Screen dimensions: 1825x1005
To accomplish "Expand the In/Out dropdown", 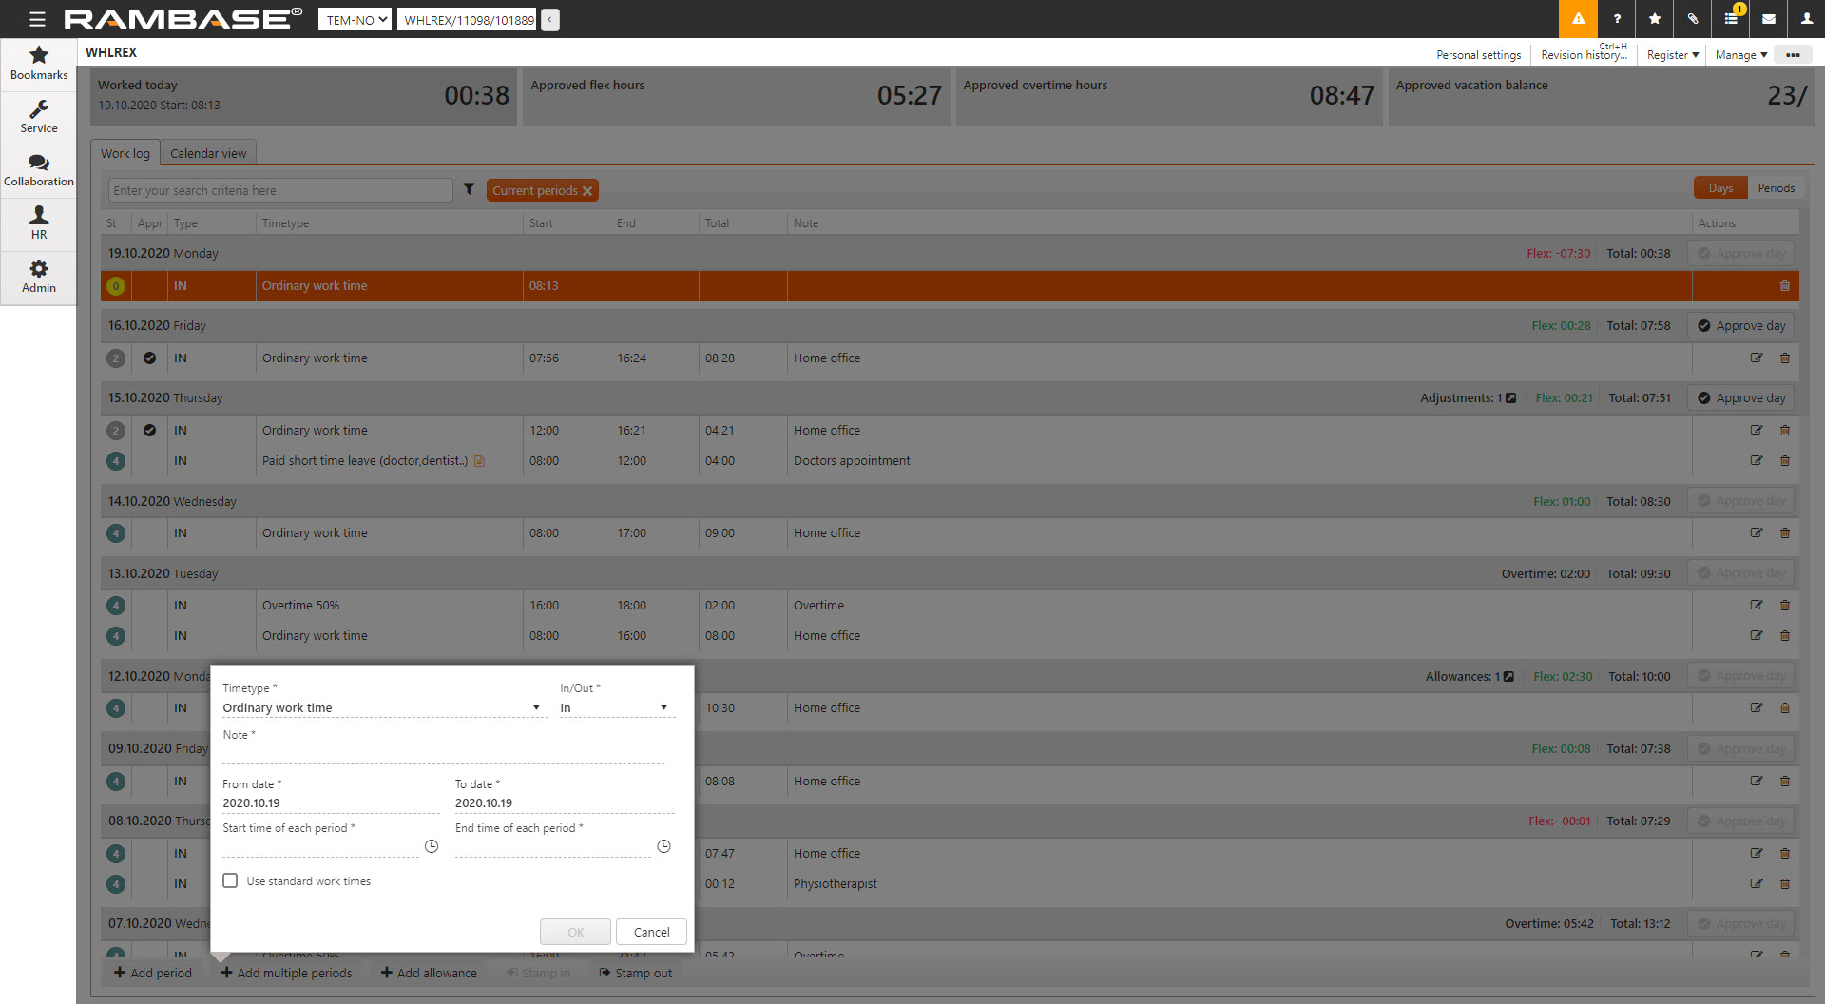I will [663, 707].
